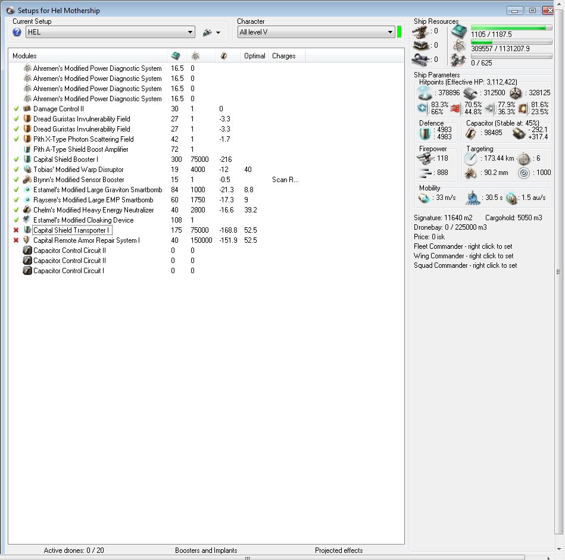
Task: Click the Capacitor Control Circuit I icon
Action: click(27, 270)
